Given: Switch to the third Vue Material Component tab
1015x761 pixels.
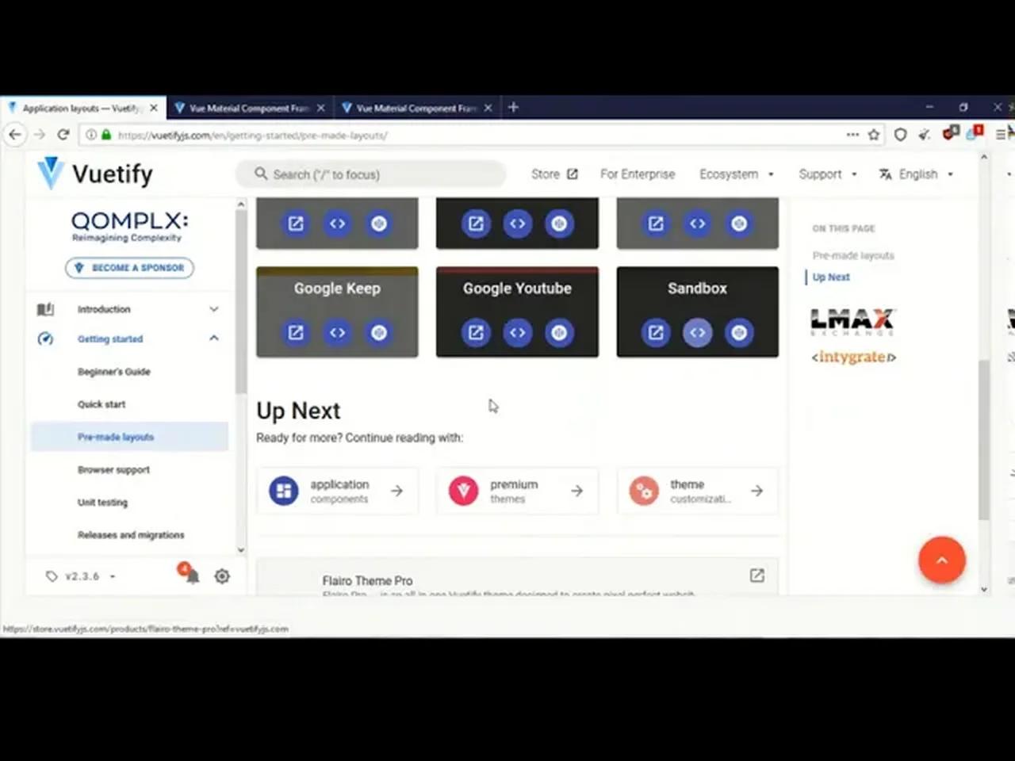Looking at the screenshot, I should click(x=416, y=108).
